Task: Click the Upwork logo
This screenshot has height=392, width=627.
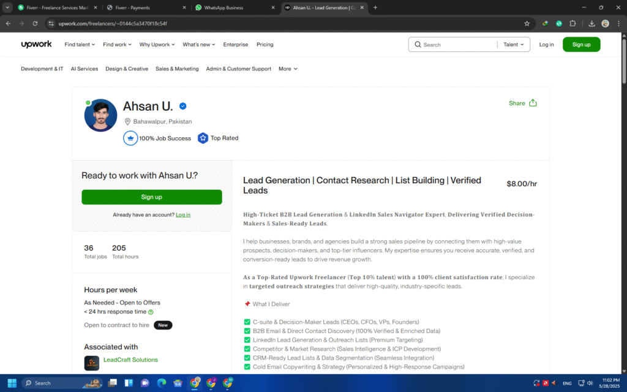Action: (x=36, y=45)
